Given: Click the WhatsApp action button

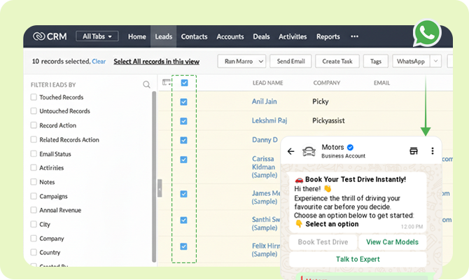Looking at the screenshot, I should coord(411,62).
